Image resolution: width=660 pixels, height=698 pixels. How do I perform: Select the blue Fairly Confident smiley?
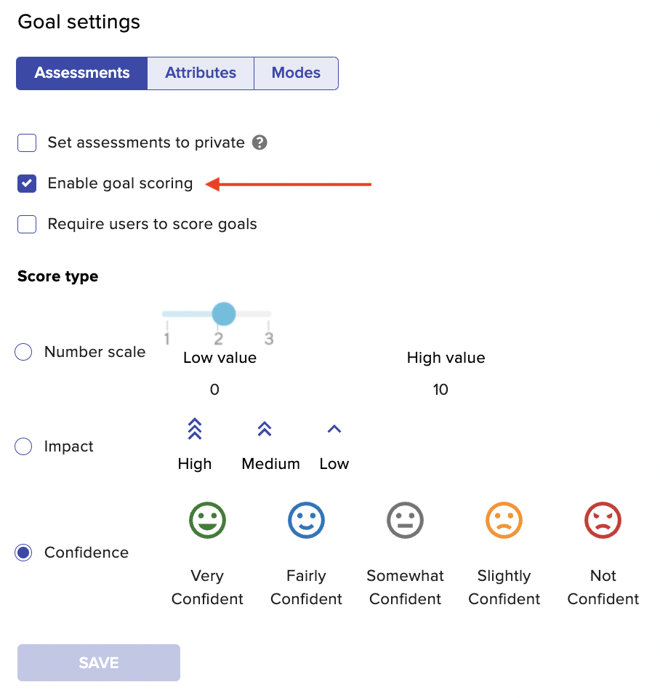point(306,520)
